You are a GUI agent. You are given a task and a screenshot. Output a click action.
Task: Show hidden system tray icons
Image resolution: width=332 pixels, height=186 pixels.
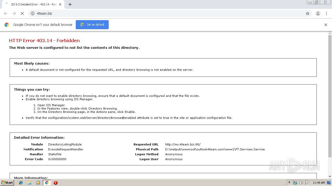[x=289, y=183]
